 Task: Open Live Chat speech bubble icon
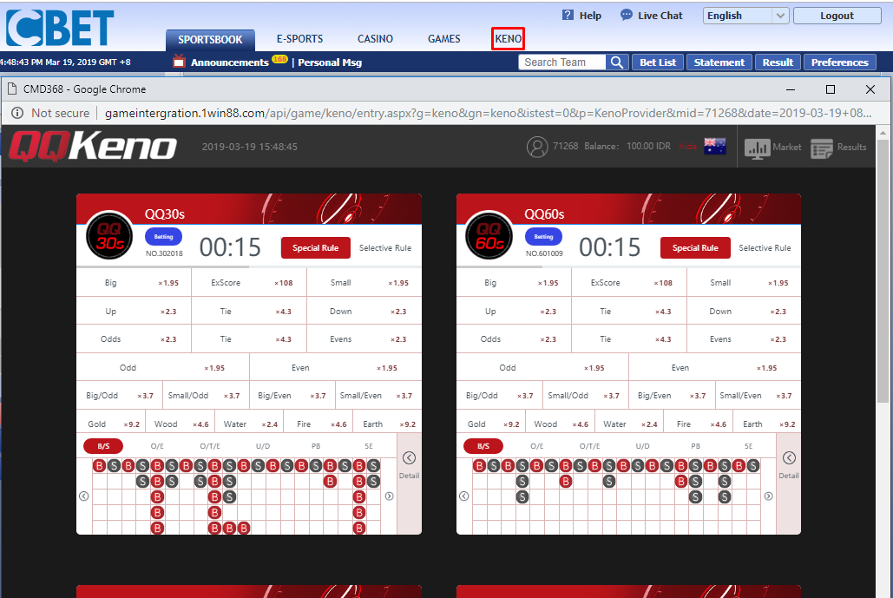pos(626,16)
